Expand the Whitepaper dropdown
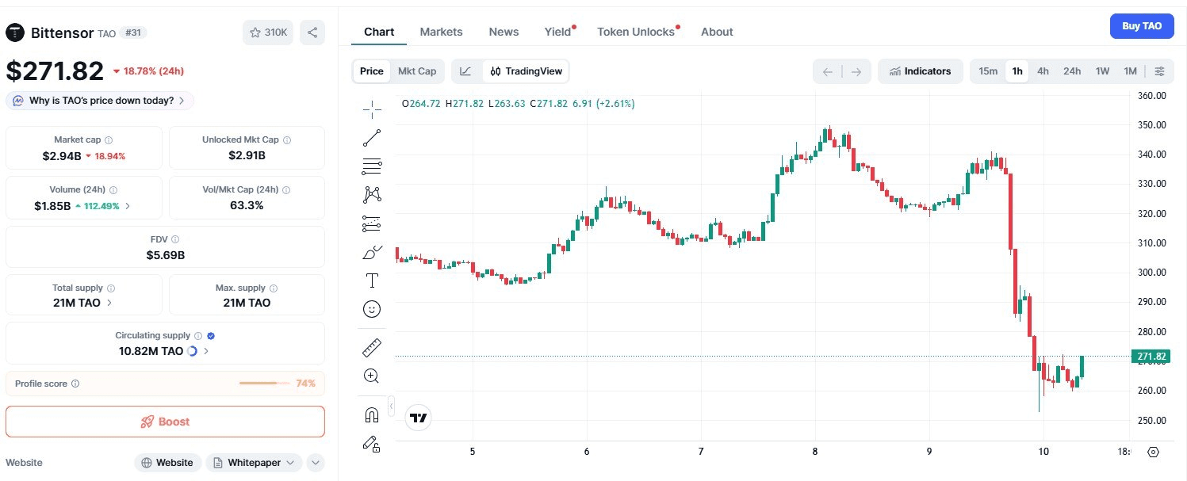1187x481 pixels. coord(254,463)
